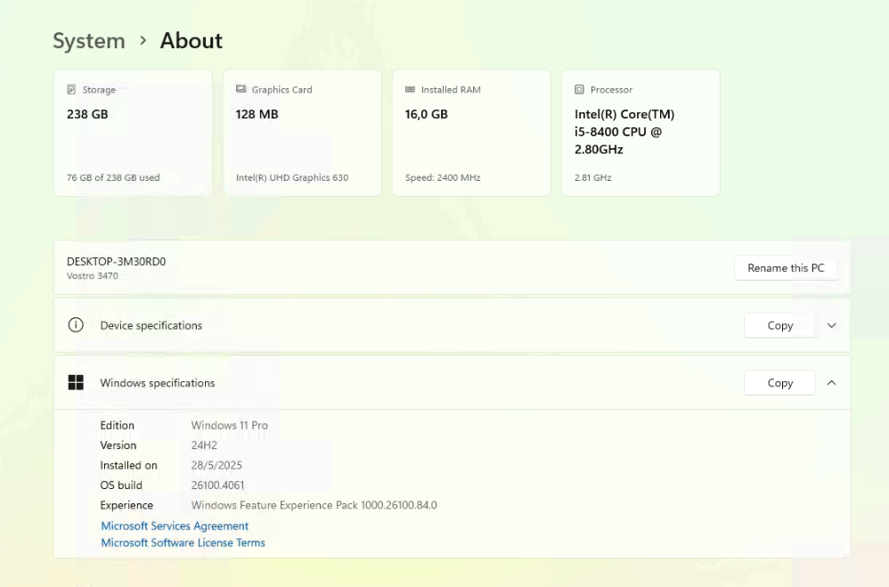Click the Version field label

(118, 445)
